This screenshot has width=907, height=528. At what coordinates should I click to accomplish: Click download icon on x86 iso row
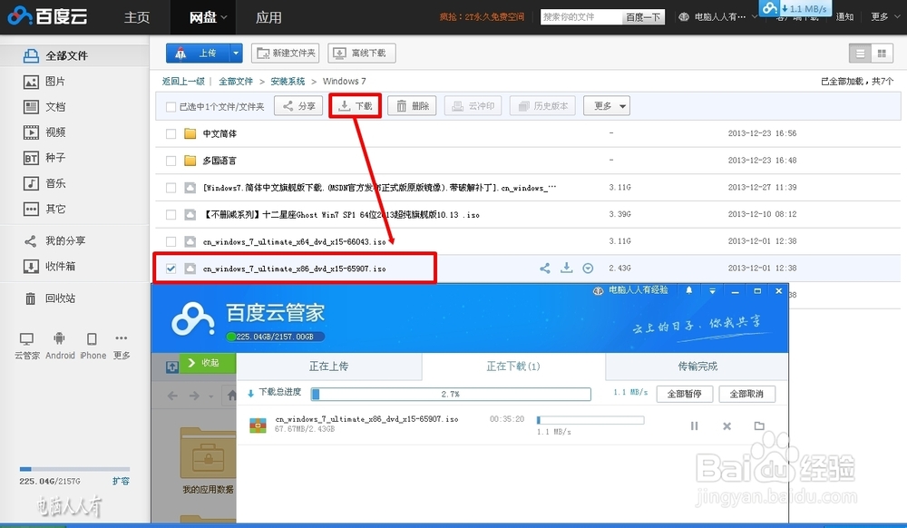tap(566, 268)
